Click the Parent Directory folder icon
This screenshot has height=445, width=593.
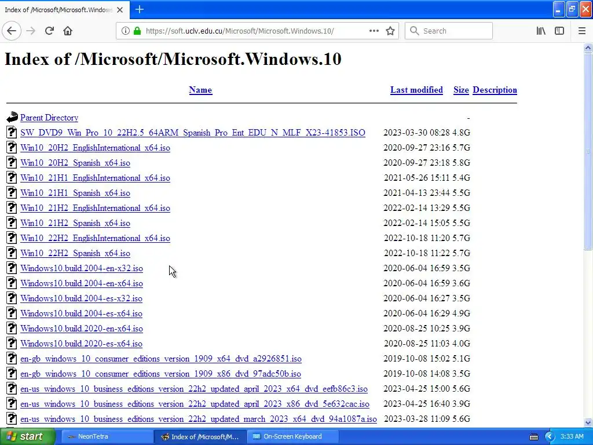click(x=12, y=117)
